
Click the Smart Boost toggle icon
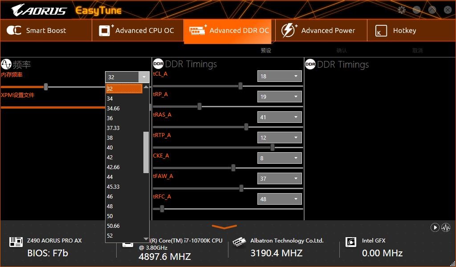[14, 30]
